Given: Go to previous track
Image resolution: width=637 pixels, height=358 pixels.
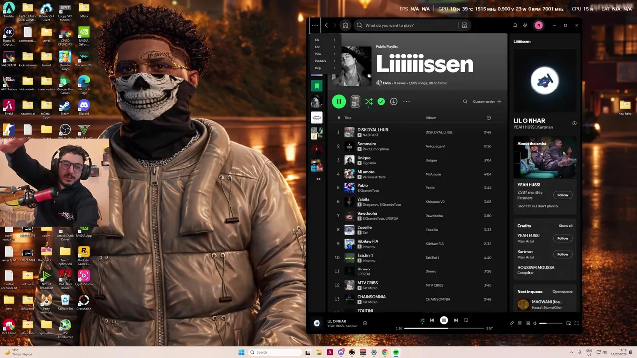Looking at the screenshot, I should 432,320.
